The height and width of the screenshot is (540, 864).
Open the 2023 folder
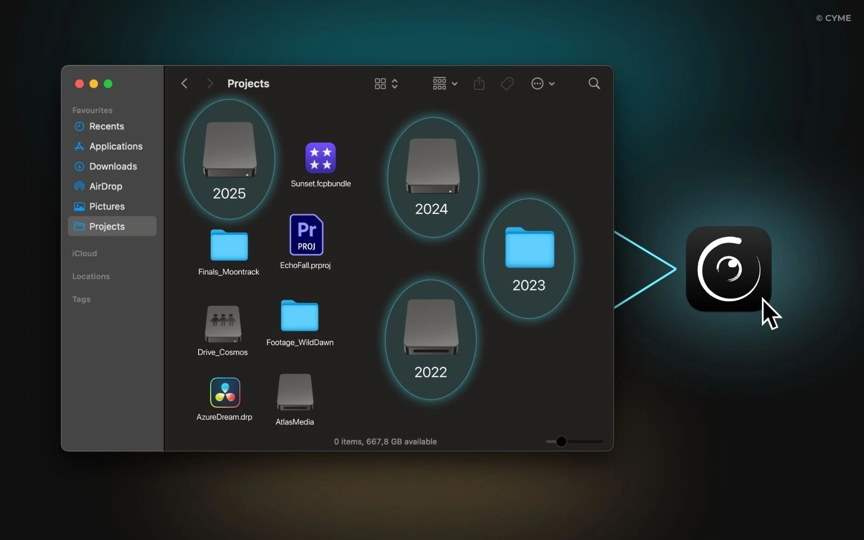[x=529, y=248]
